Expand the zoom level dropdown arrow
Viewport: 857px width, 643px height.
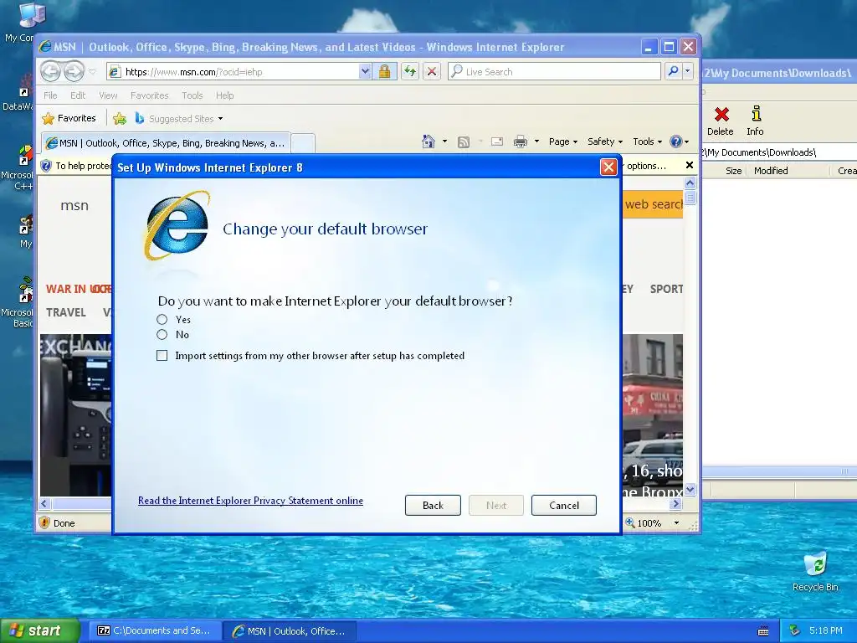coord(676,523)
